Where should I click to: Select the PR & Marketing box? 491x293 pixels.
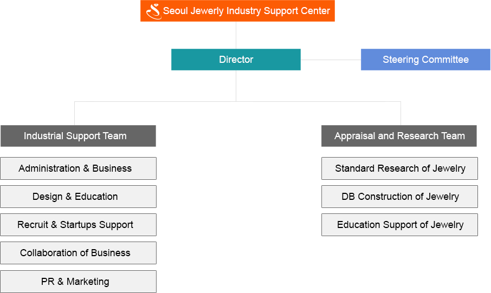tap(78, 282)
